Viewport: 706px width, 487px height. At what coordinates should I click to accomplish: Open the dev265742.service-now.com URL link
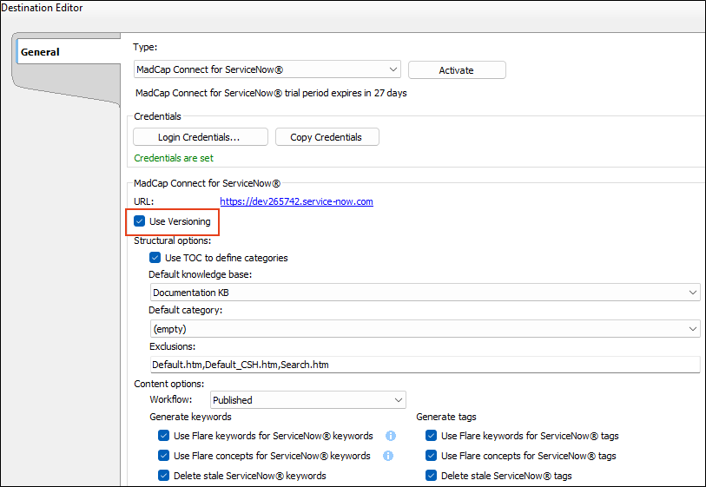click(296, 201)
